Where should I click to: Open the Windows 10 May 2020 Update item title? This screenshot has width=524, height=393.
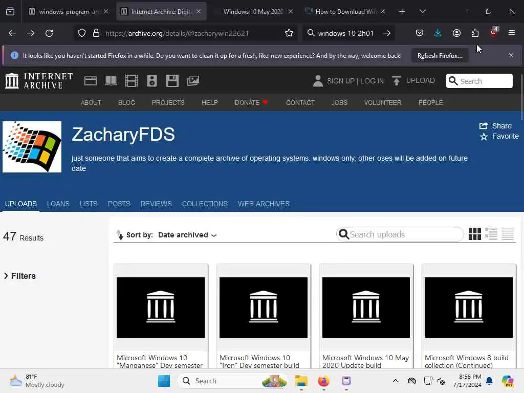365,362
